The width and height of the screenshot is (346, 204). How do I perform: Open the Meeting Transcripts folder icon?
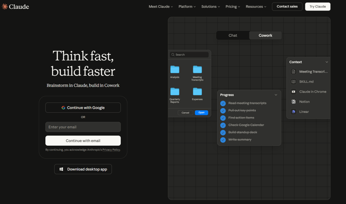click(197, 70)
